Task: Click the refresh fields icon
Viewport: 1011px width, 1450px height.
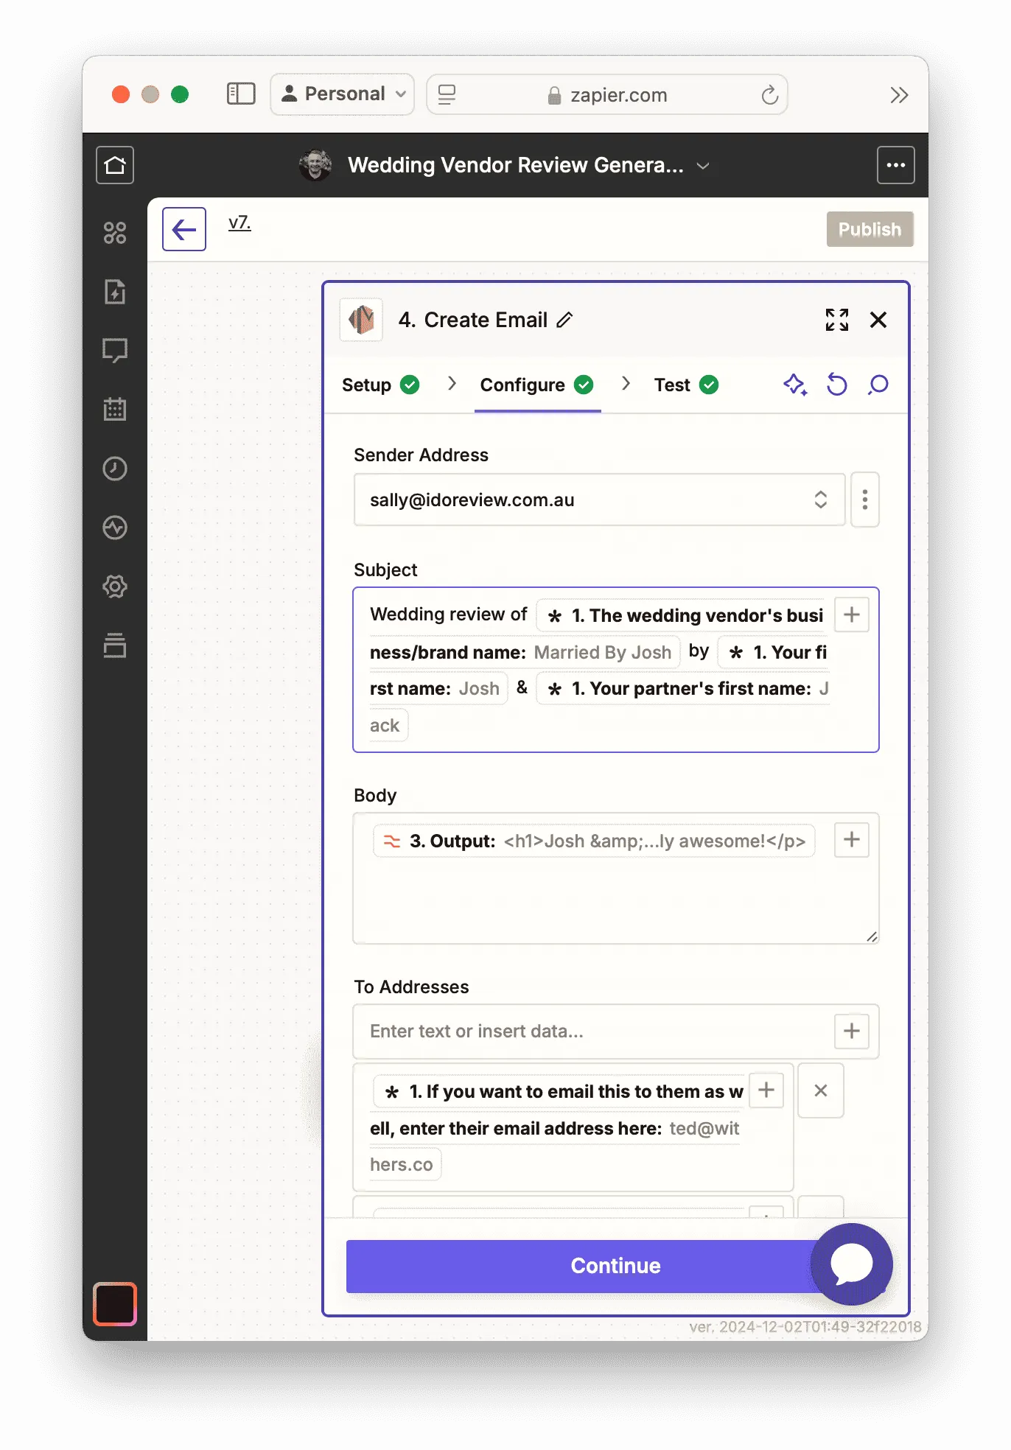Action: tap(837, 385)
